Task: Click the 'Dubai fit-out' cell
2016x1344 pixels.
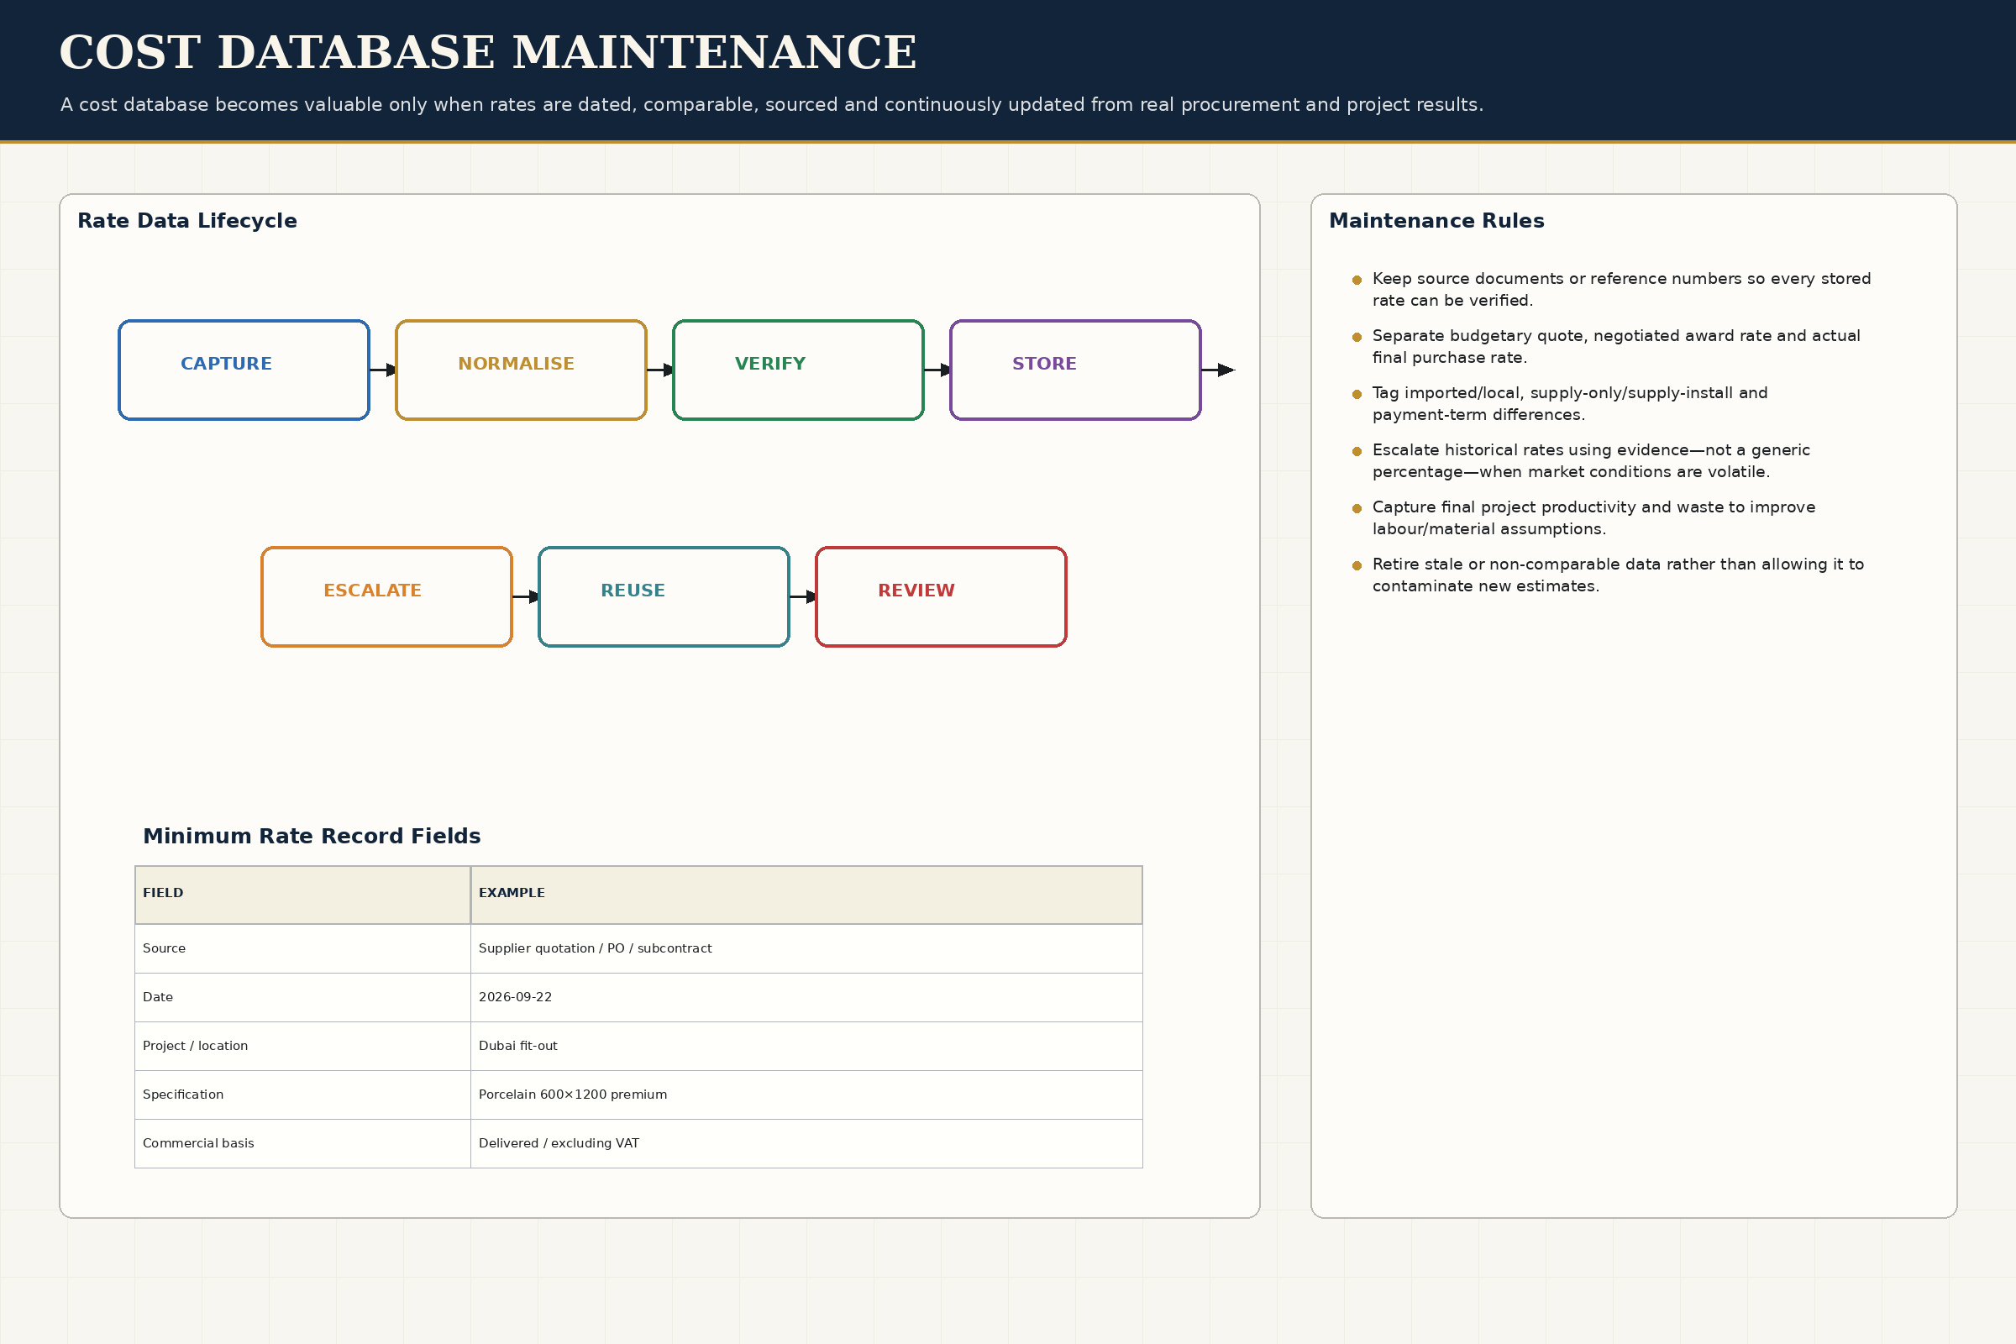Action: 806,1047
